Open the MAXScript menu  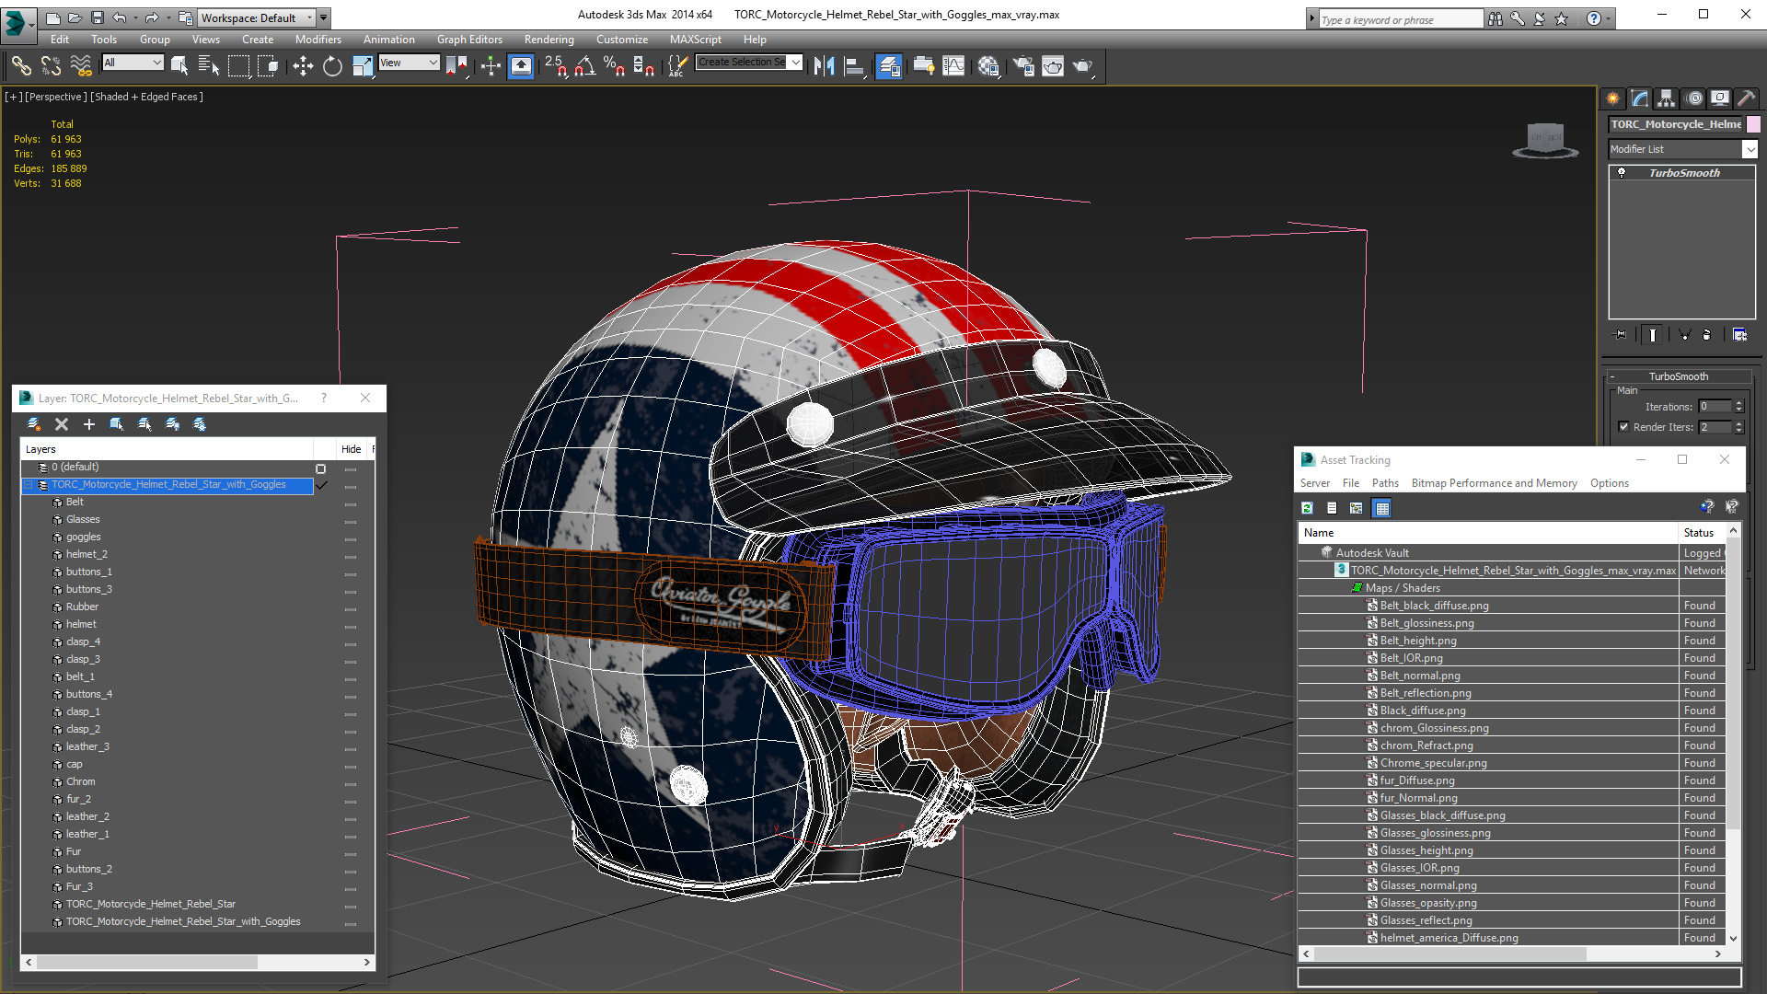click(695, 40)
